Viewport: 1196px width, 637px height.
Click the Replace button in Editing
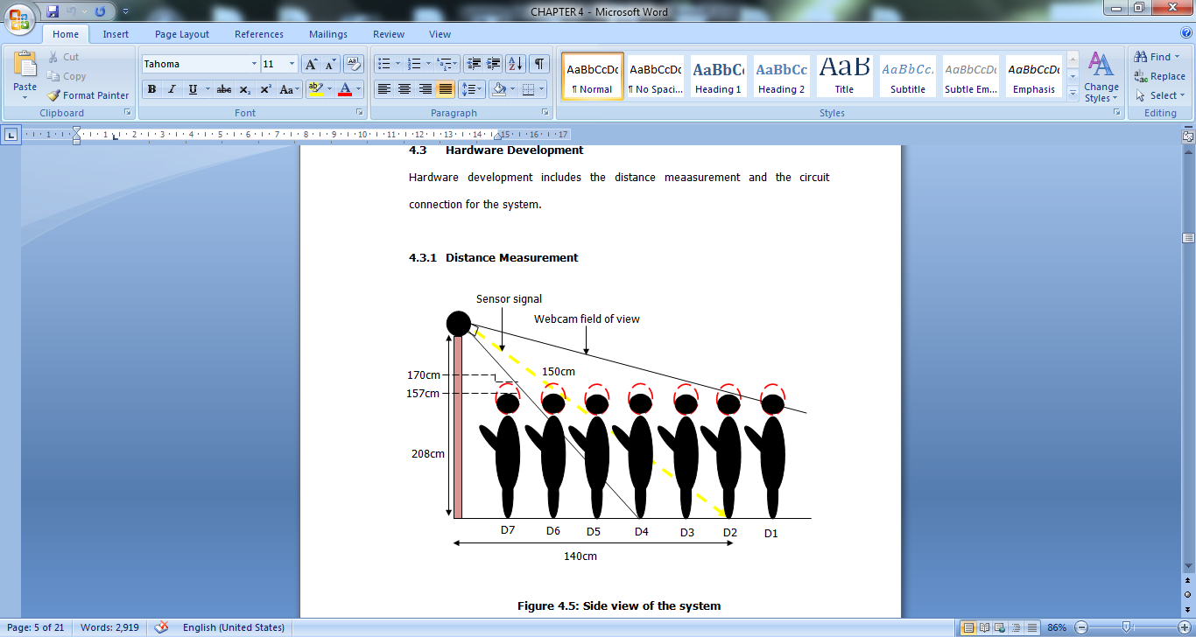pos(1160,76)
